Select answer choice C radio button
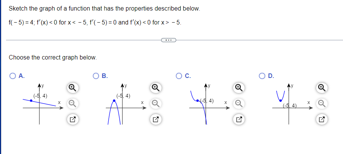Viewport: 343px width, 154px height. click(x=179, y=76)
